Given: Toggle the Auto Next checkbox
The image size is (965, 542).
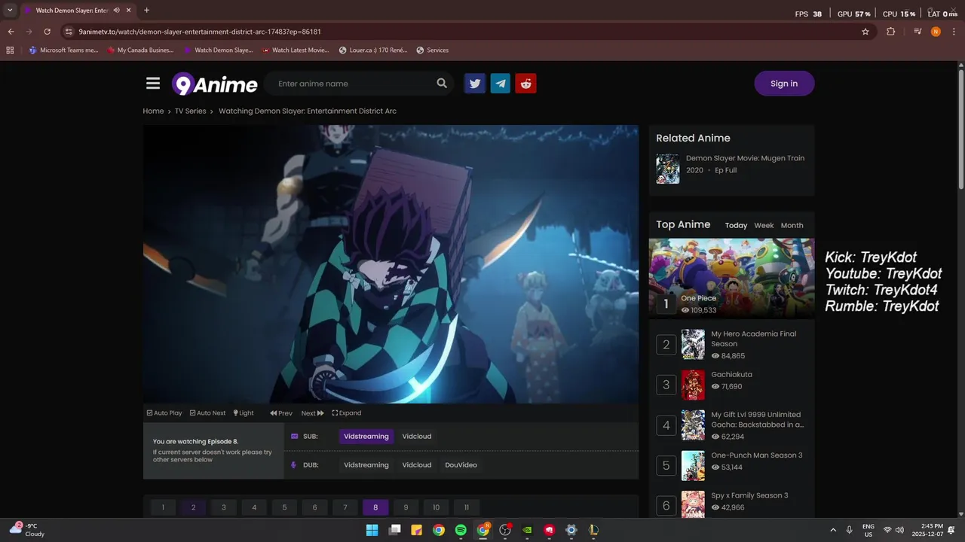Looking at the screenshot, I should coord(207,413).
